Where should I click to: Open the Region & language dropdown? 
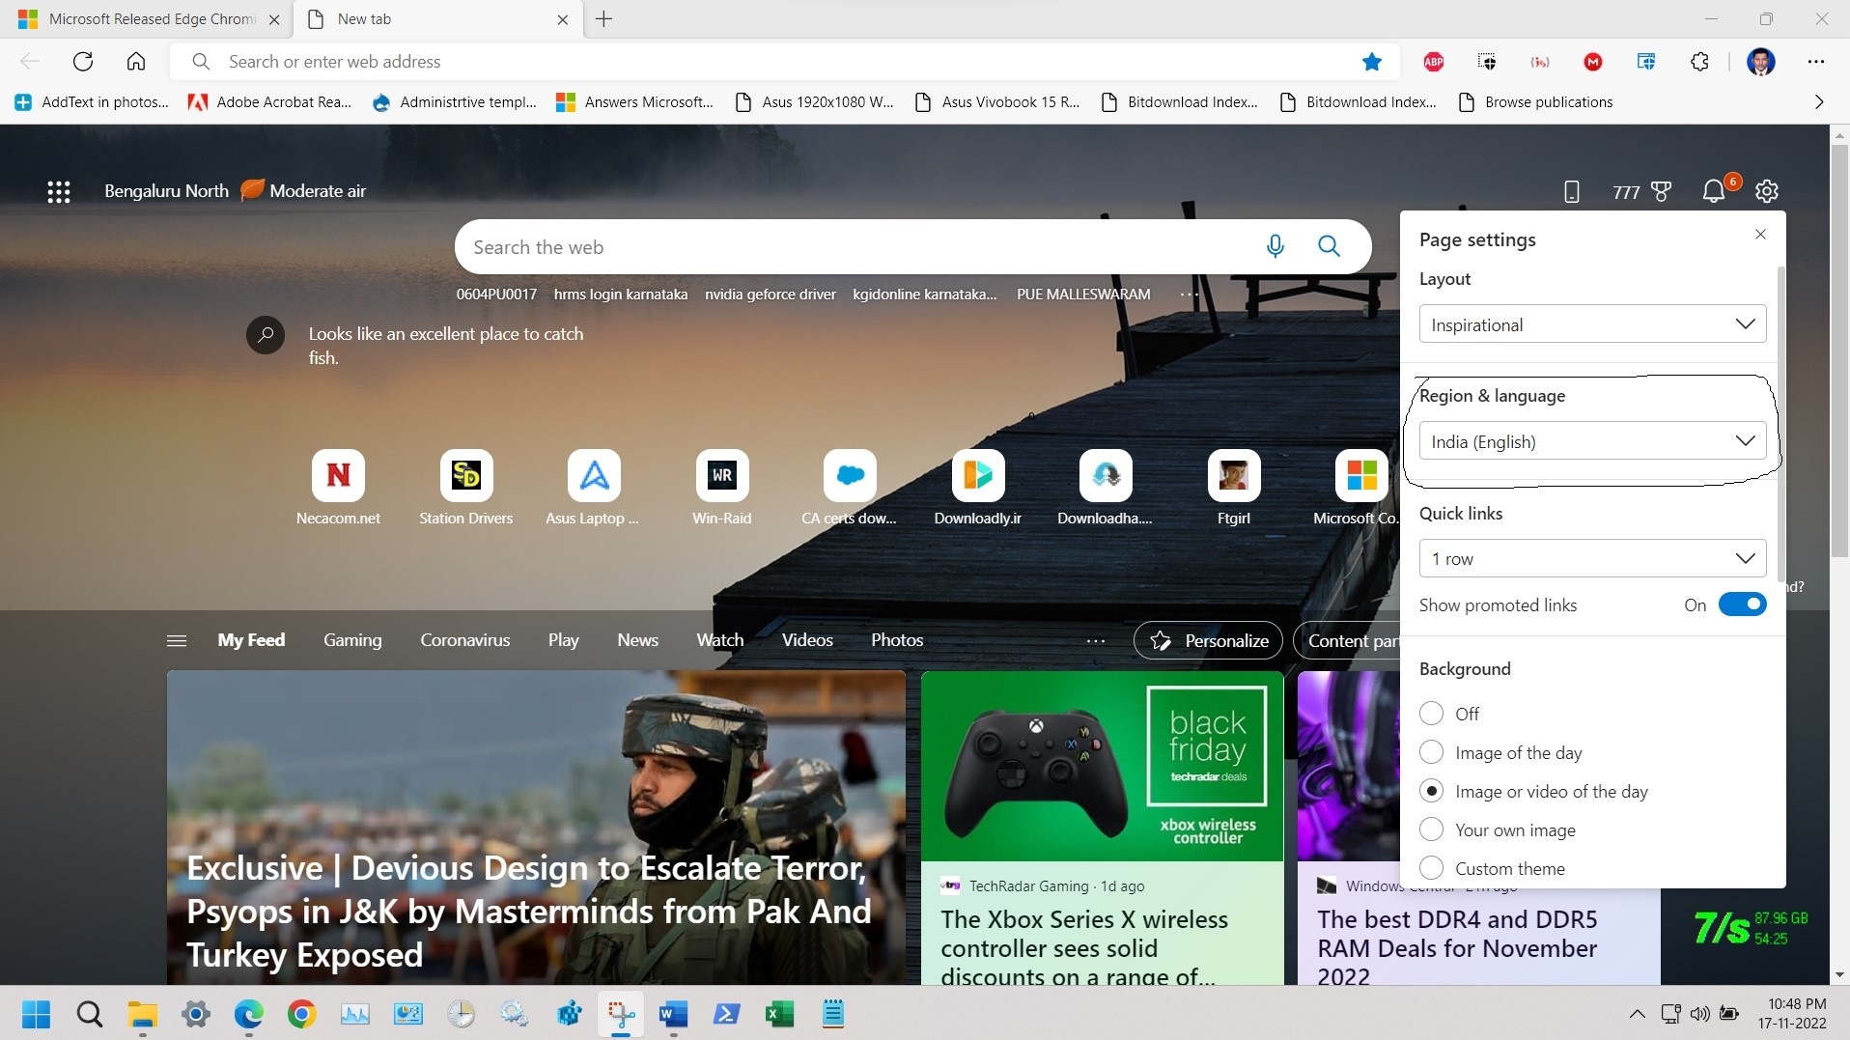click(1592, 441)
